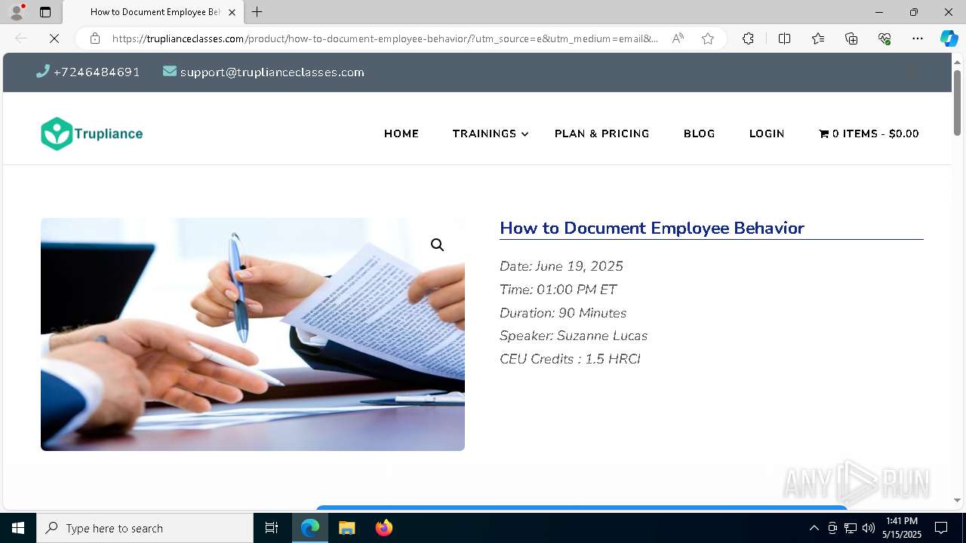The image size is (966, 543).
Task: Open the BLOG page
Action: (x=699, y=133)
